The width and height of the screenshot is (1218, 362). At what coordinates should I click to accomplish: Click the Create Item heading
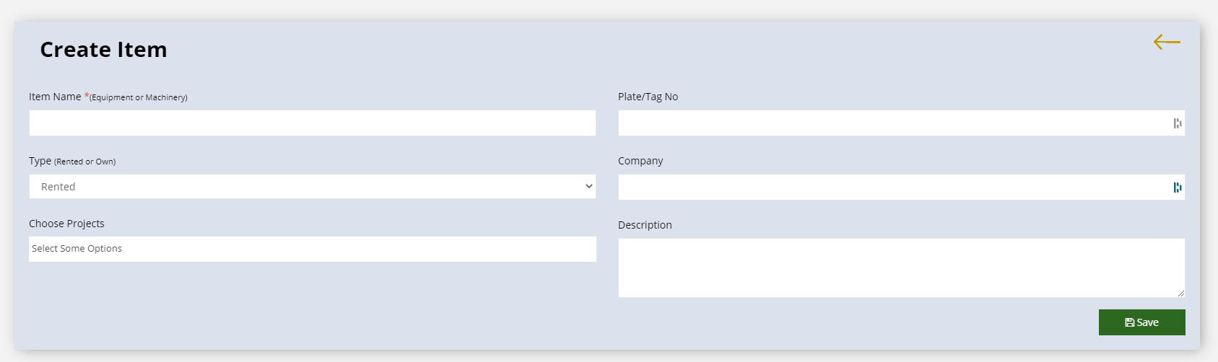[x=103, y=49]
